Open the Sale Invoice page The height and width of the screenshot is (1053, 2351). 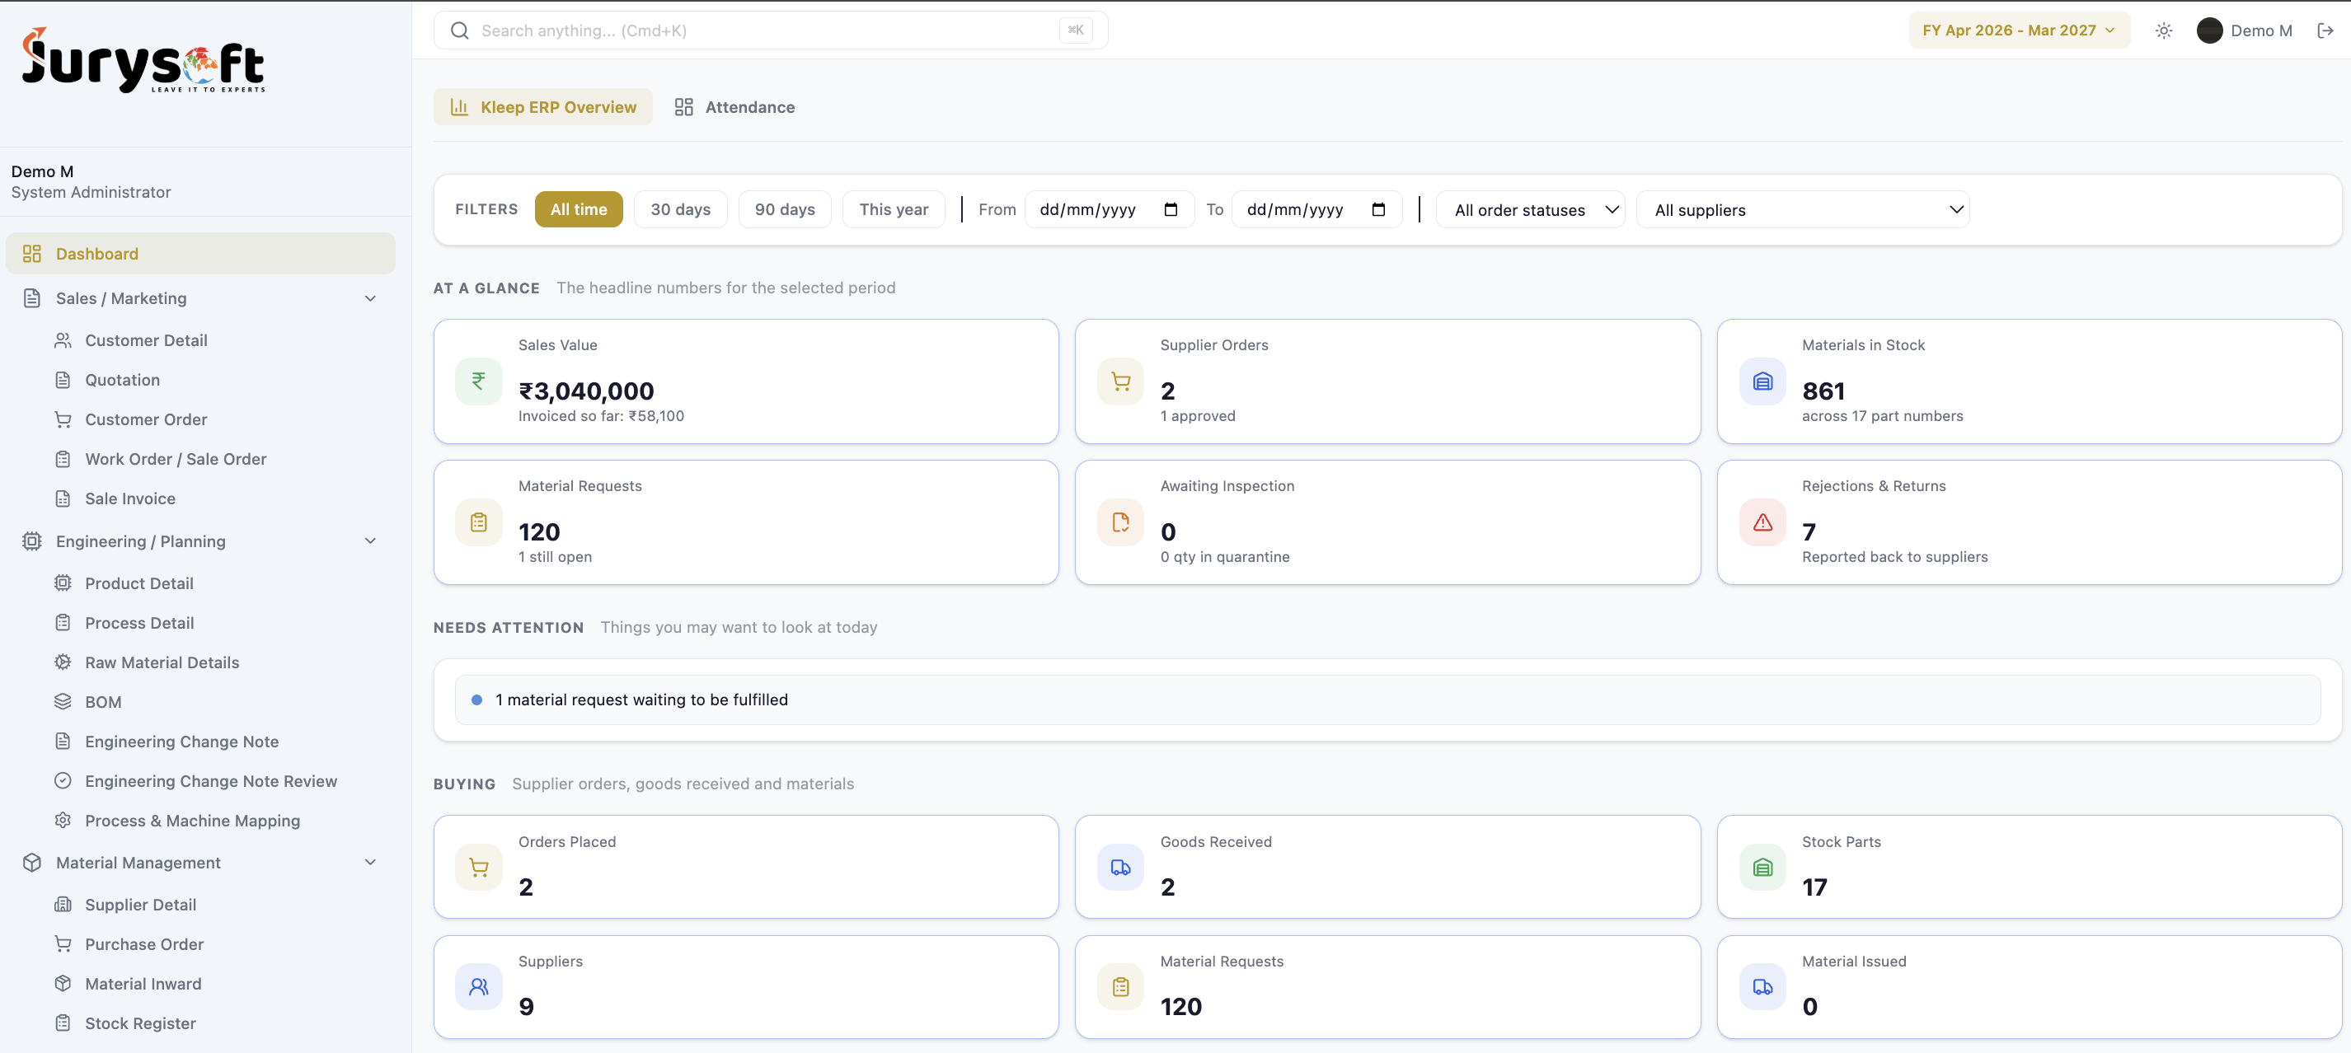coord(130,498)
